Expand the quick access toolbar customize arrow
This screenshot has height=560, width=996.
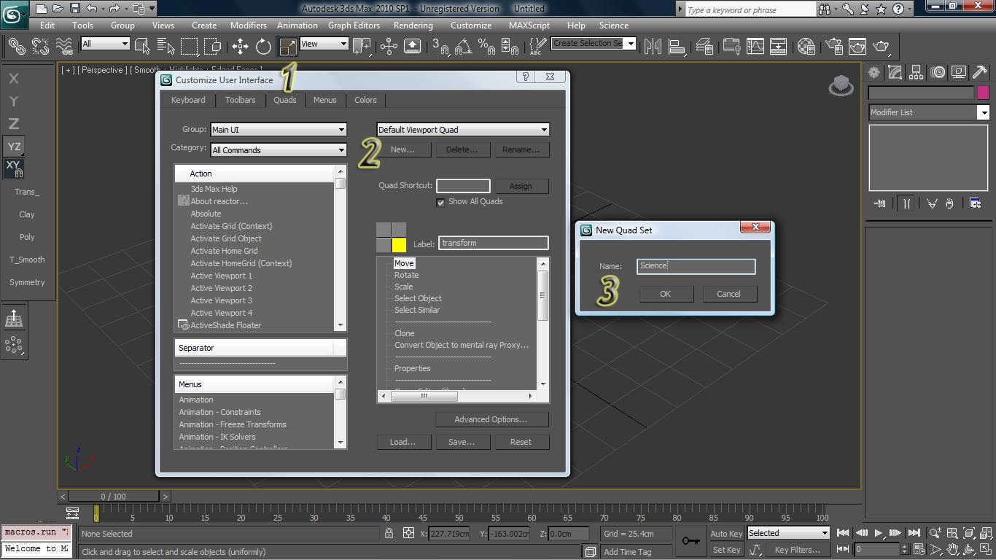(x=152, y=9)
